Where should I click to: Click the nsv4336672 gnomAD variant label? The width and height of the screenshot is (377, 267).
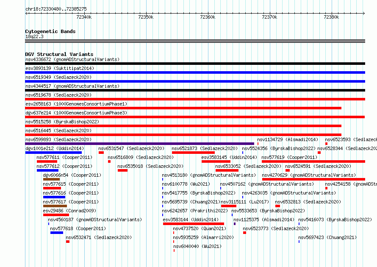(72, 59)
